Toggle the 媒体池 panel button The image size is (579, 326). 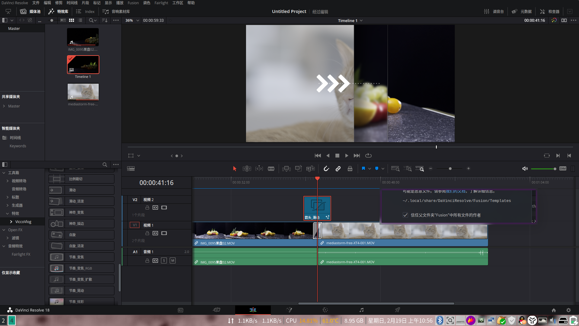tap(30, 11)
